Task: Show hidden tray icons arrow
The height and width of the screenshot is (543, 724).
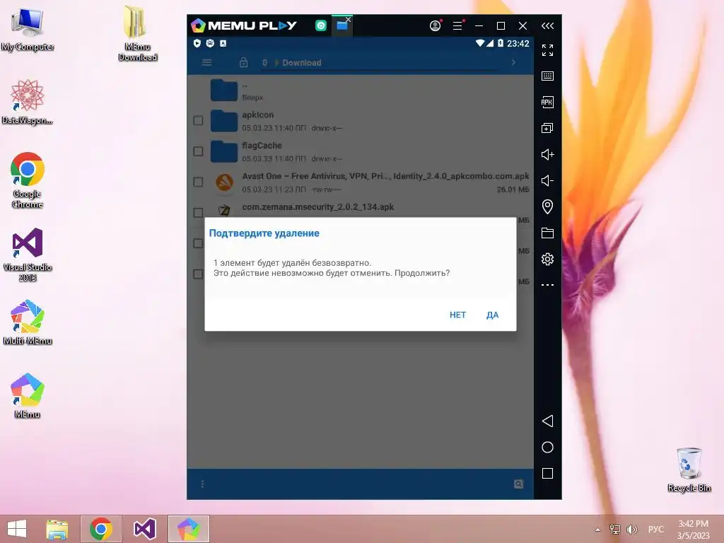Action: pyautogui.click(x=597, y=530)
